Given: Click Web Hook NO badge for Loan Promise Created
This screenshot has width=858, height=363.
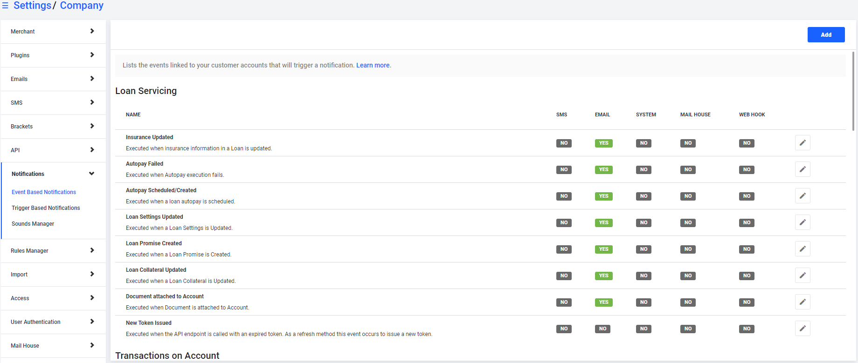Looking at the screenshot, I should tap(747, 249).
